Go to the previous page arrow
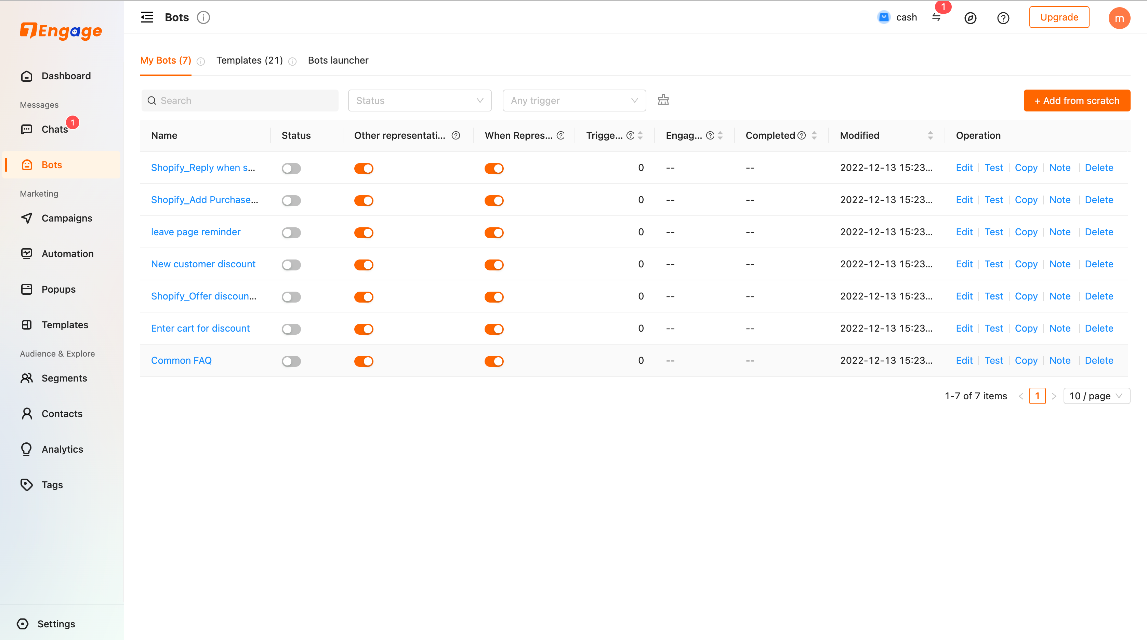1147x640 pixels. [1020, 396]
